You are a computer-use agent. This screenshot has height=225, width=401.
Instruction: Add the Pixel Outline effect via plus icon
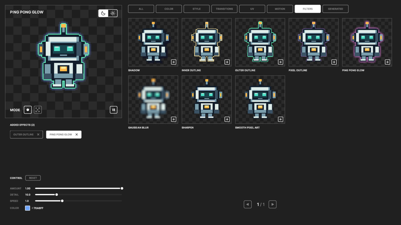pyautogui.click(x=334, y=62)
